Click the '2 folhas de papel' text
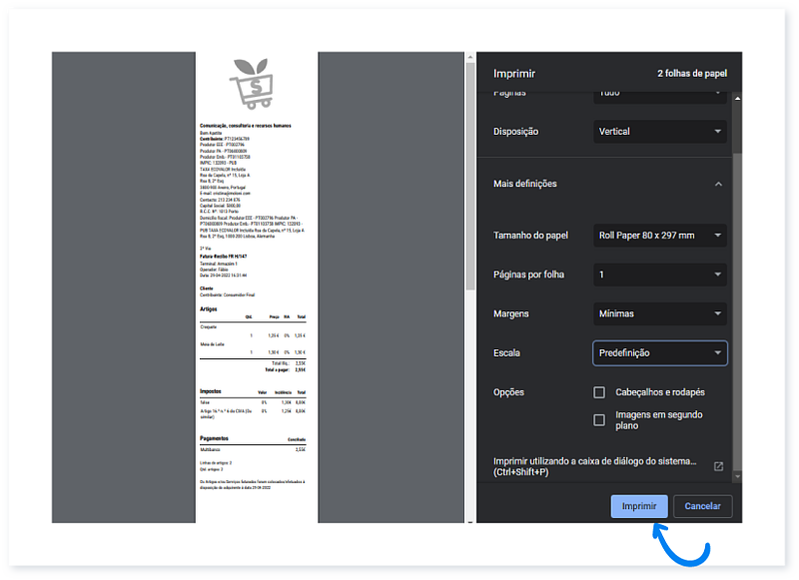 click(692, 73)
